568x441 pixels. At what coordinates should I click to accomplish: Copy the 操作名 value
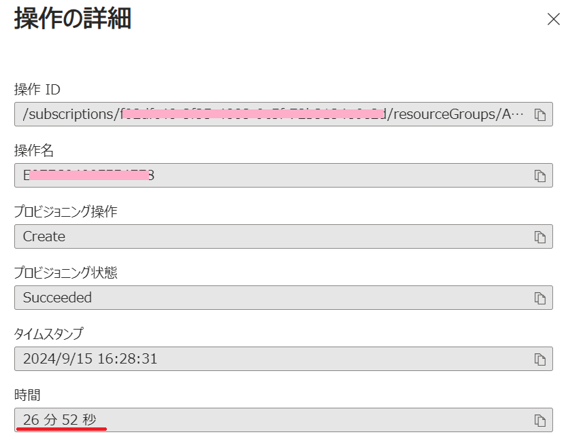(539, 176)
